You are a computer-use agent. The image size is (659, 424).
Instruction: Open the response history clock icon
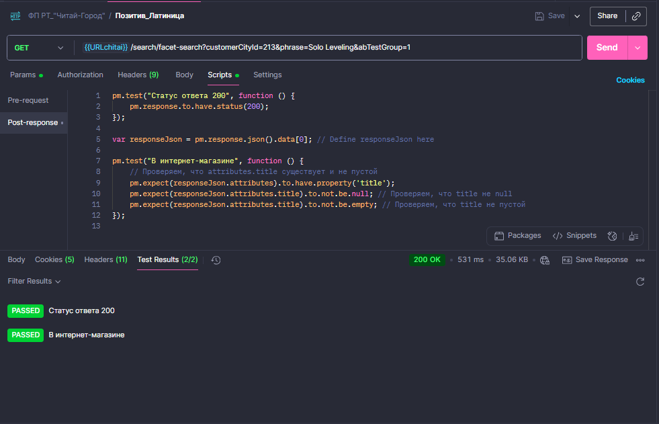pos(216,260)
